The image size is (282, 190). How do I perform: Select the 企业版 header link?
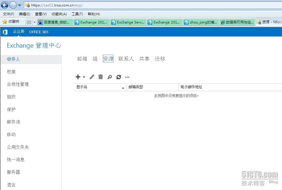[x=19, y=31]
